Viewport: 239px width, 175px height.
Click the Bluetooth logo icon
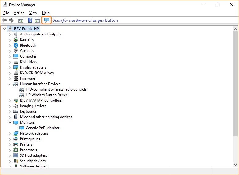(16, 45)
